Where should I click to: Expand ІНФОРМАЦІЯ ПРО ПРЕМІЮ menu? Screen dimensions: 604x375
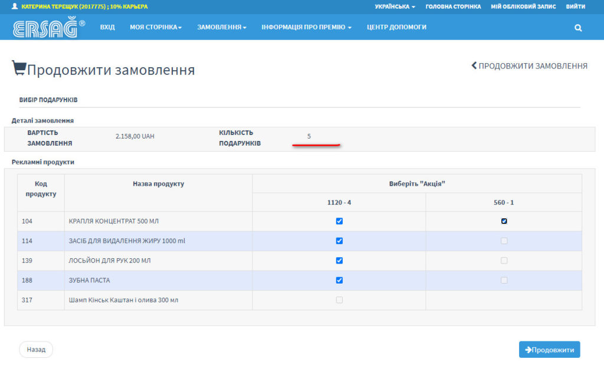pyautogui.click(x=307, y=27)
